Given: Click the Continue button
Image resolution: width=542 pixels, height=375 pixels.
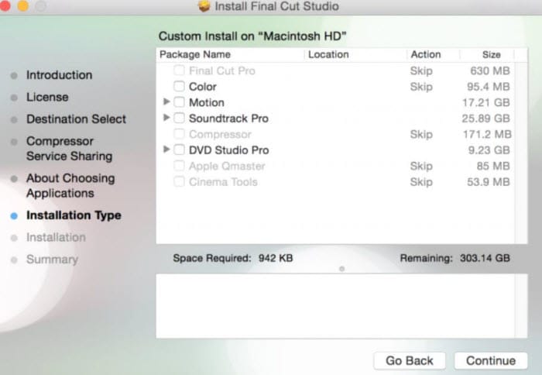Looking at the screenshot, I should tap(491, 361).
